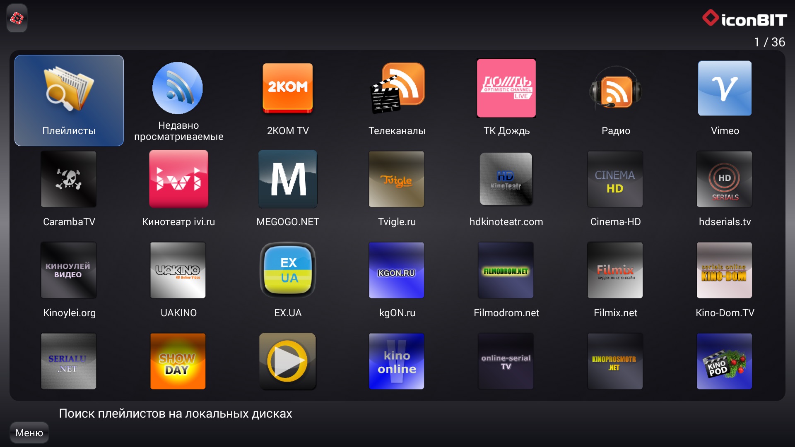Open KINOPROSMOTR.NET icon
Viewport: 795px width, 447px height.
tap(615, 361)
